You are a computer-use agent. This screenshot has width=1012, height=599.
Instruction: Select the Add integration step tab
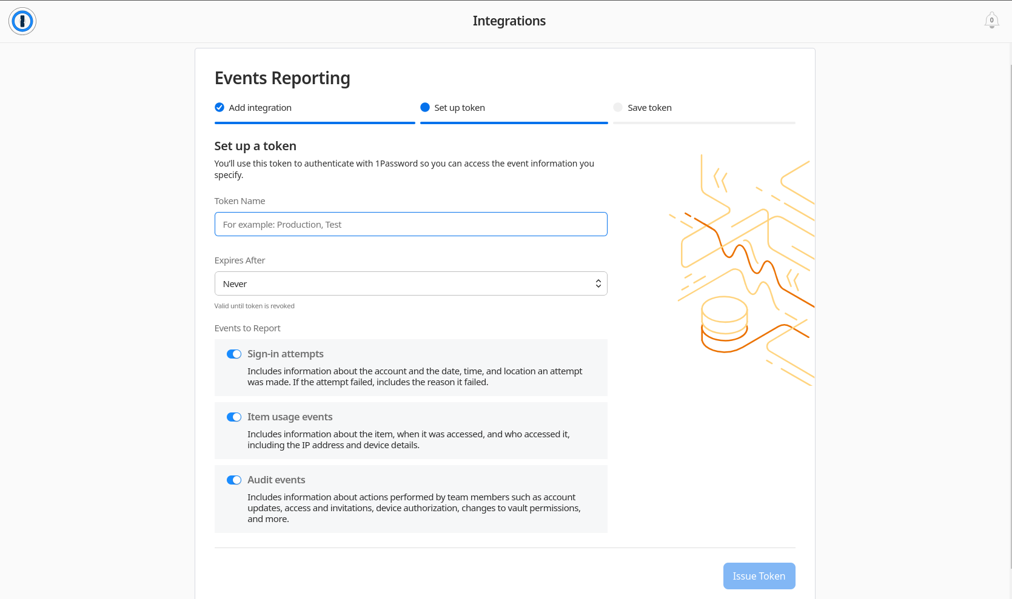[x=260, y=108]
